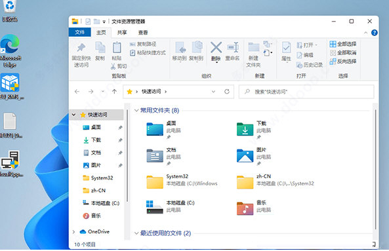The height and width of the screenshot is (251, 389).
Task: Open 历史记录 in the ribbon
Action: tap(310, 65)
